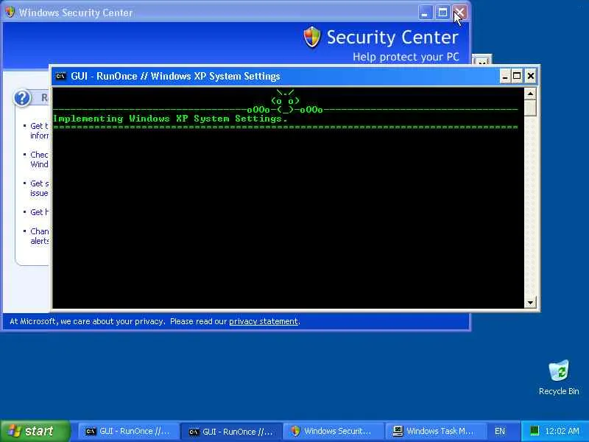Switch to Windows Security Center taskbar button

[x=334, y=432]
